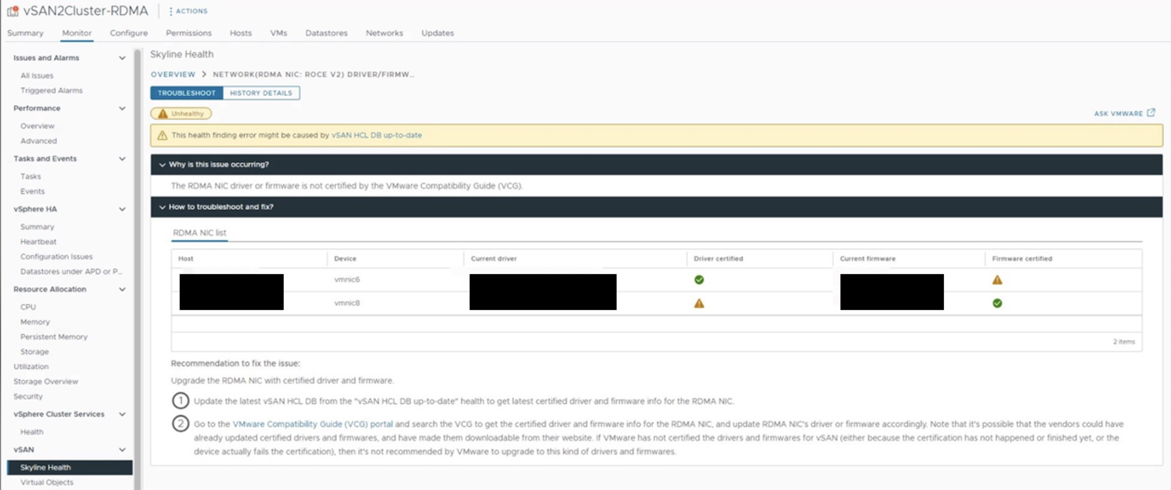
Task: Open Tasks in sidebar
Action: (x=31, y=177)
